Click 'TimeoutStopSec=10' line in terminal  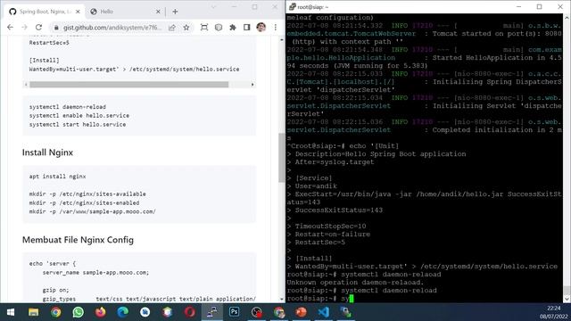(x=331, y=226)
